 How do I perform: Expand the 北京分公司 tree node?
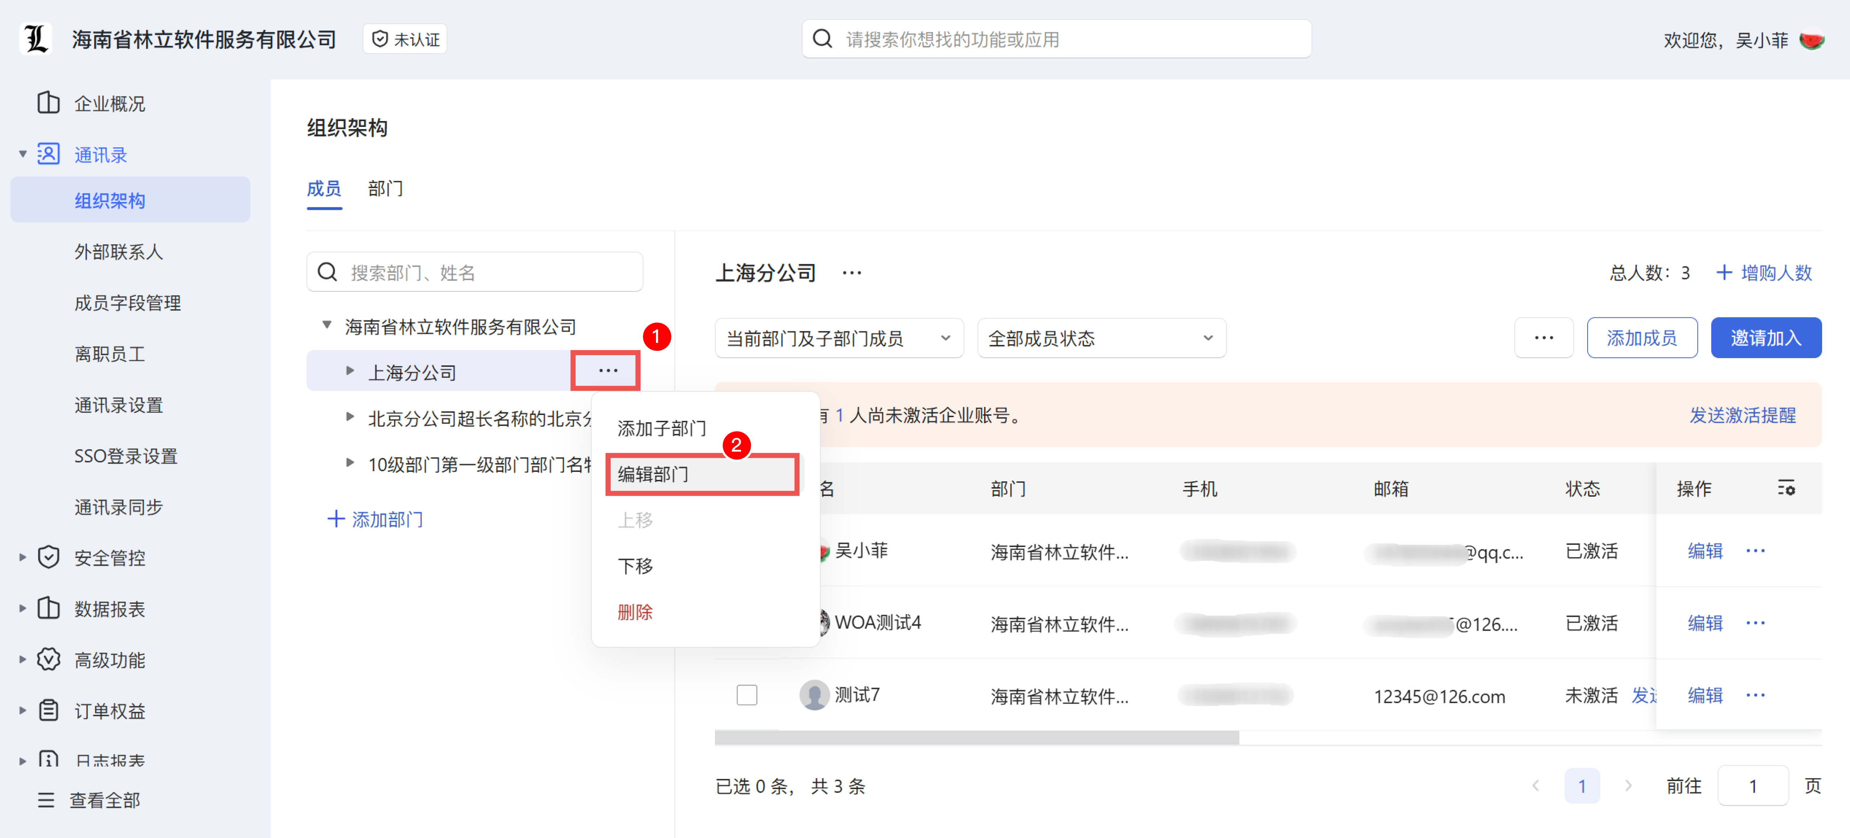click(350, 417)
